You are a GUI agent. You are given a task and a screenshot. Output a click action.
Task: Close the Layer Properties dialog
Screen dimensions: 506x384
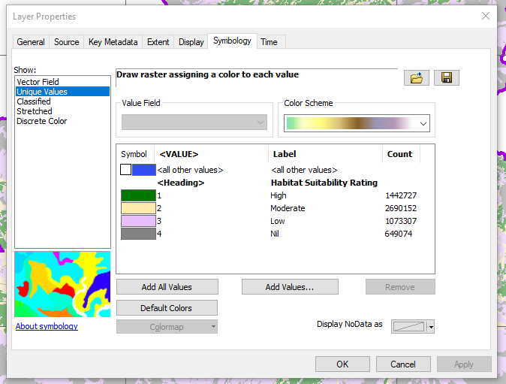pos(485,16)
